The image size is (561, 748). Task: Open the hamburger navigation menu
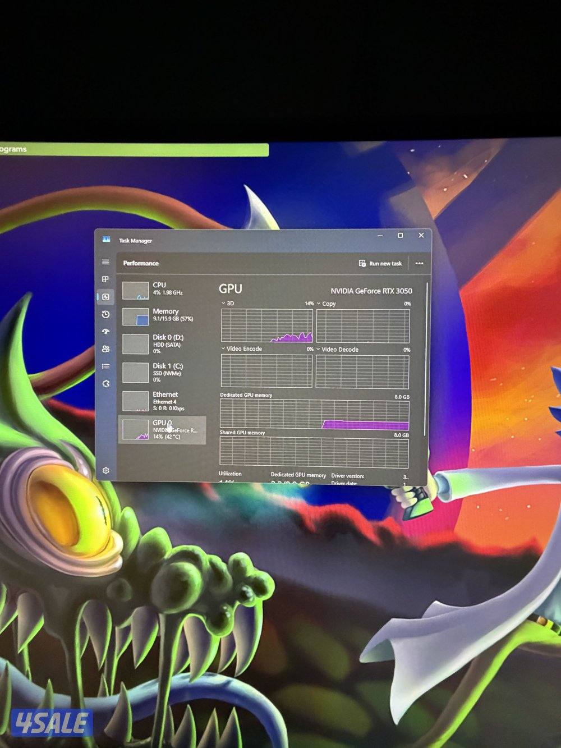105,262
